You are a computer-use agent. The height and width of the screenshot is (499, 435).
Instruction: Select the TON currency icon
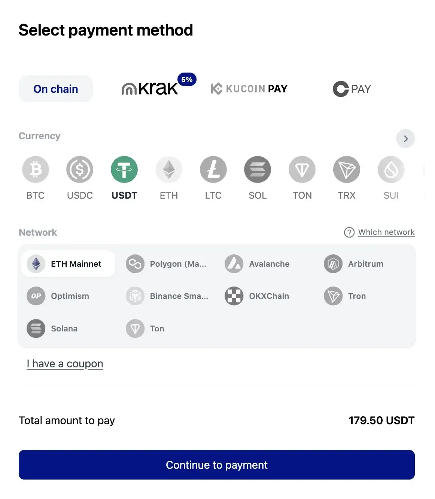[x=302, y=169]
